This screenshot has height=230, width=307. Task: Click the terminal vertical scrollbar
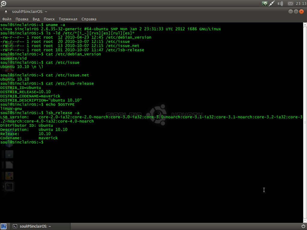click(305, 122)
